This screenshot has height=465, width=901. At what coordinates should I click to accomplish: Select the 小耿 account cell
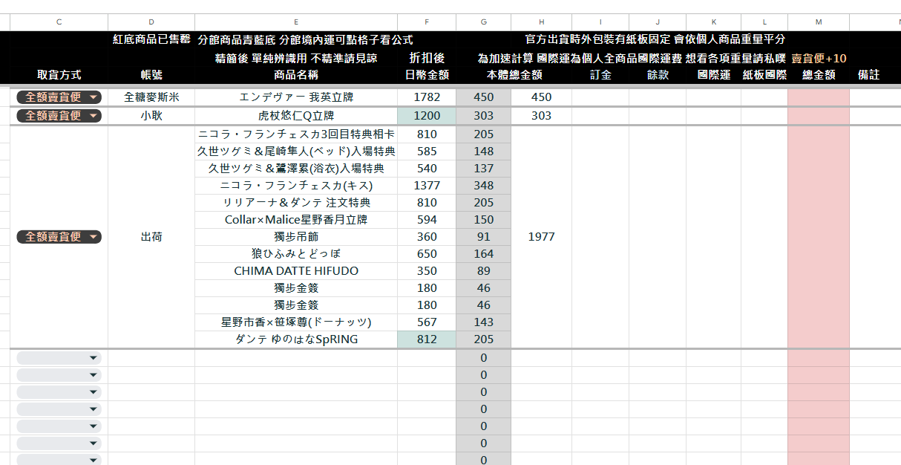point(151,115)
